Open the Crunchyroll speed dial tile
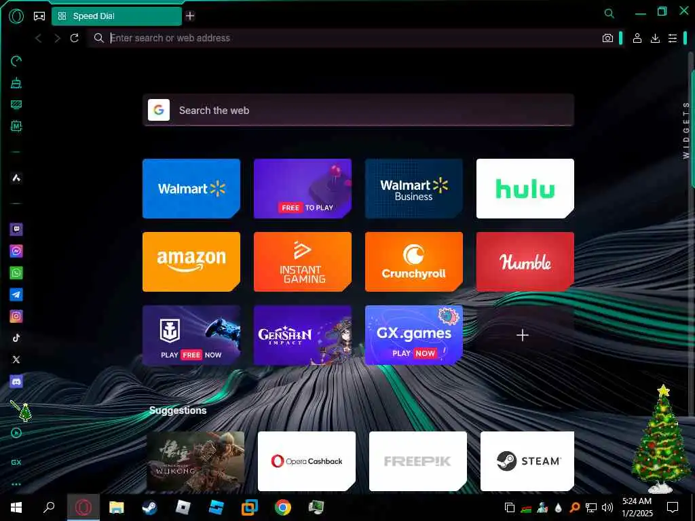The image size is (695, 521). [x=414, y=262]
